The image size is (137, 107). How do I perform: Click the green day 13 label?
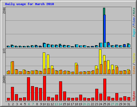[x=56, y=104]
